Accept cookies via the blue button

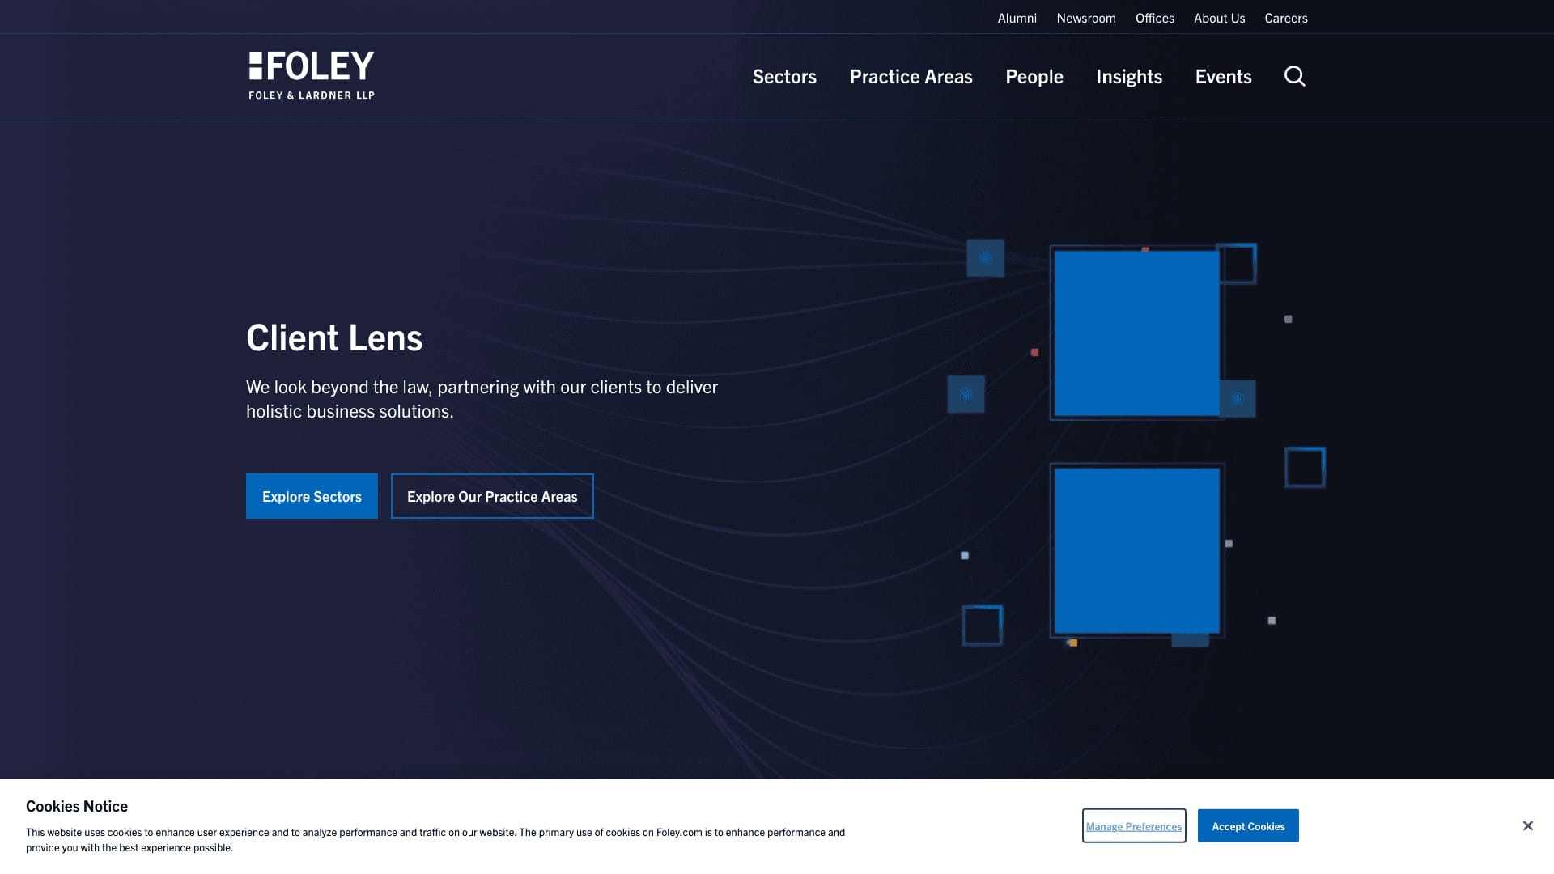[1247, 825]
